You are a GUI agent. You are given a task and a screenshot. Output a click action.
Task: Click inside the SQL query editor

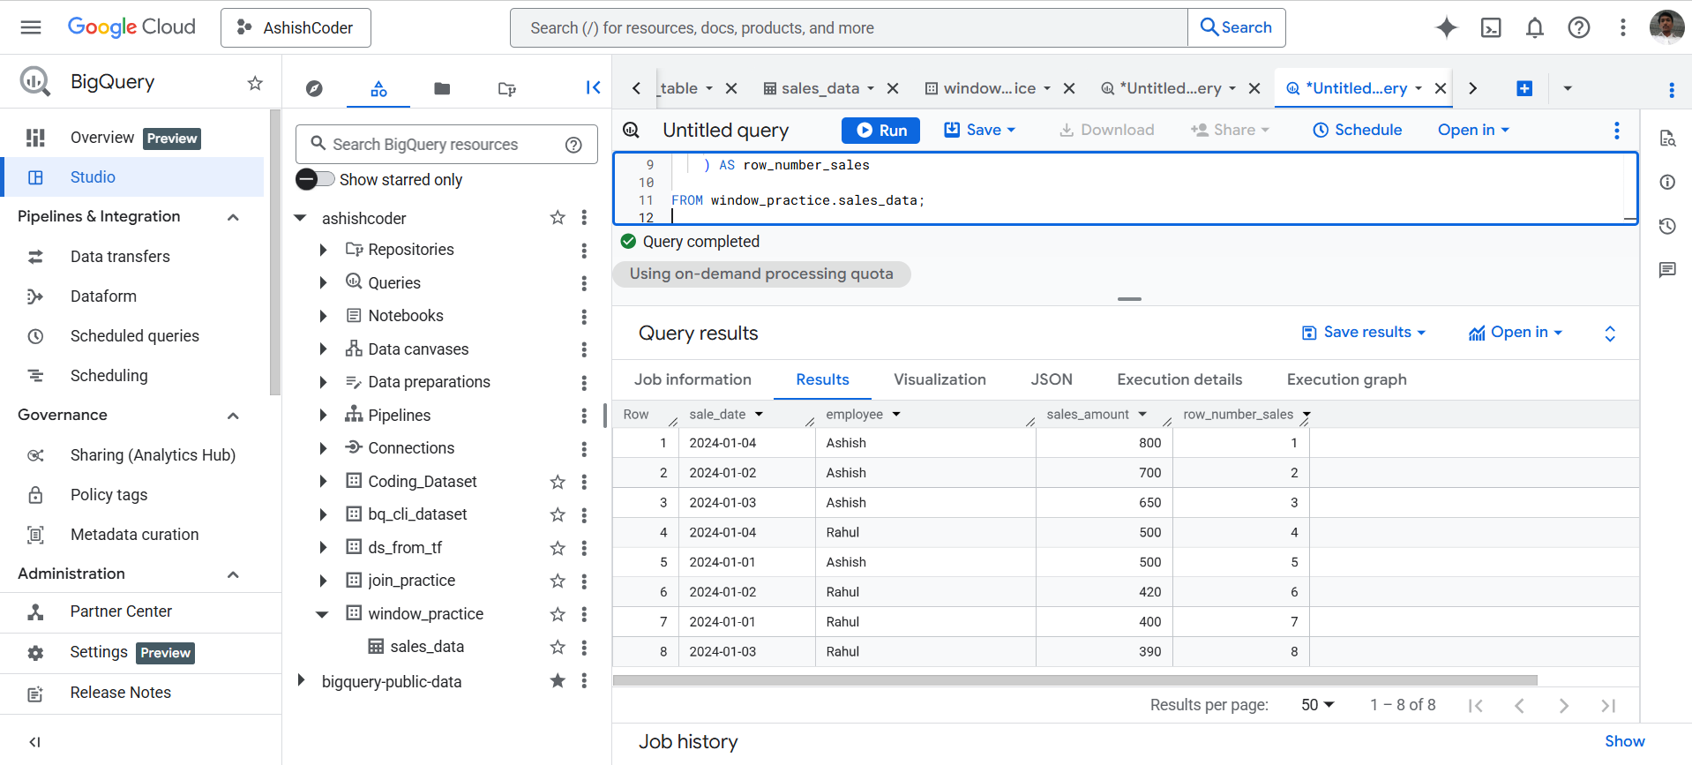[1125, 189]
